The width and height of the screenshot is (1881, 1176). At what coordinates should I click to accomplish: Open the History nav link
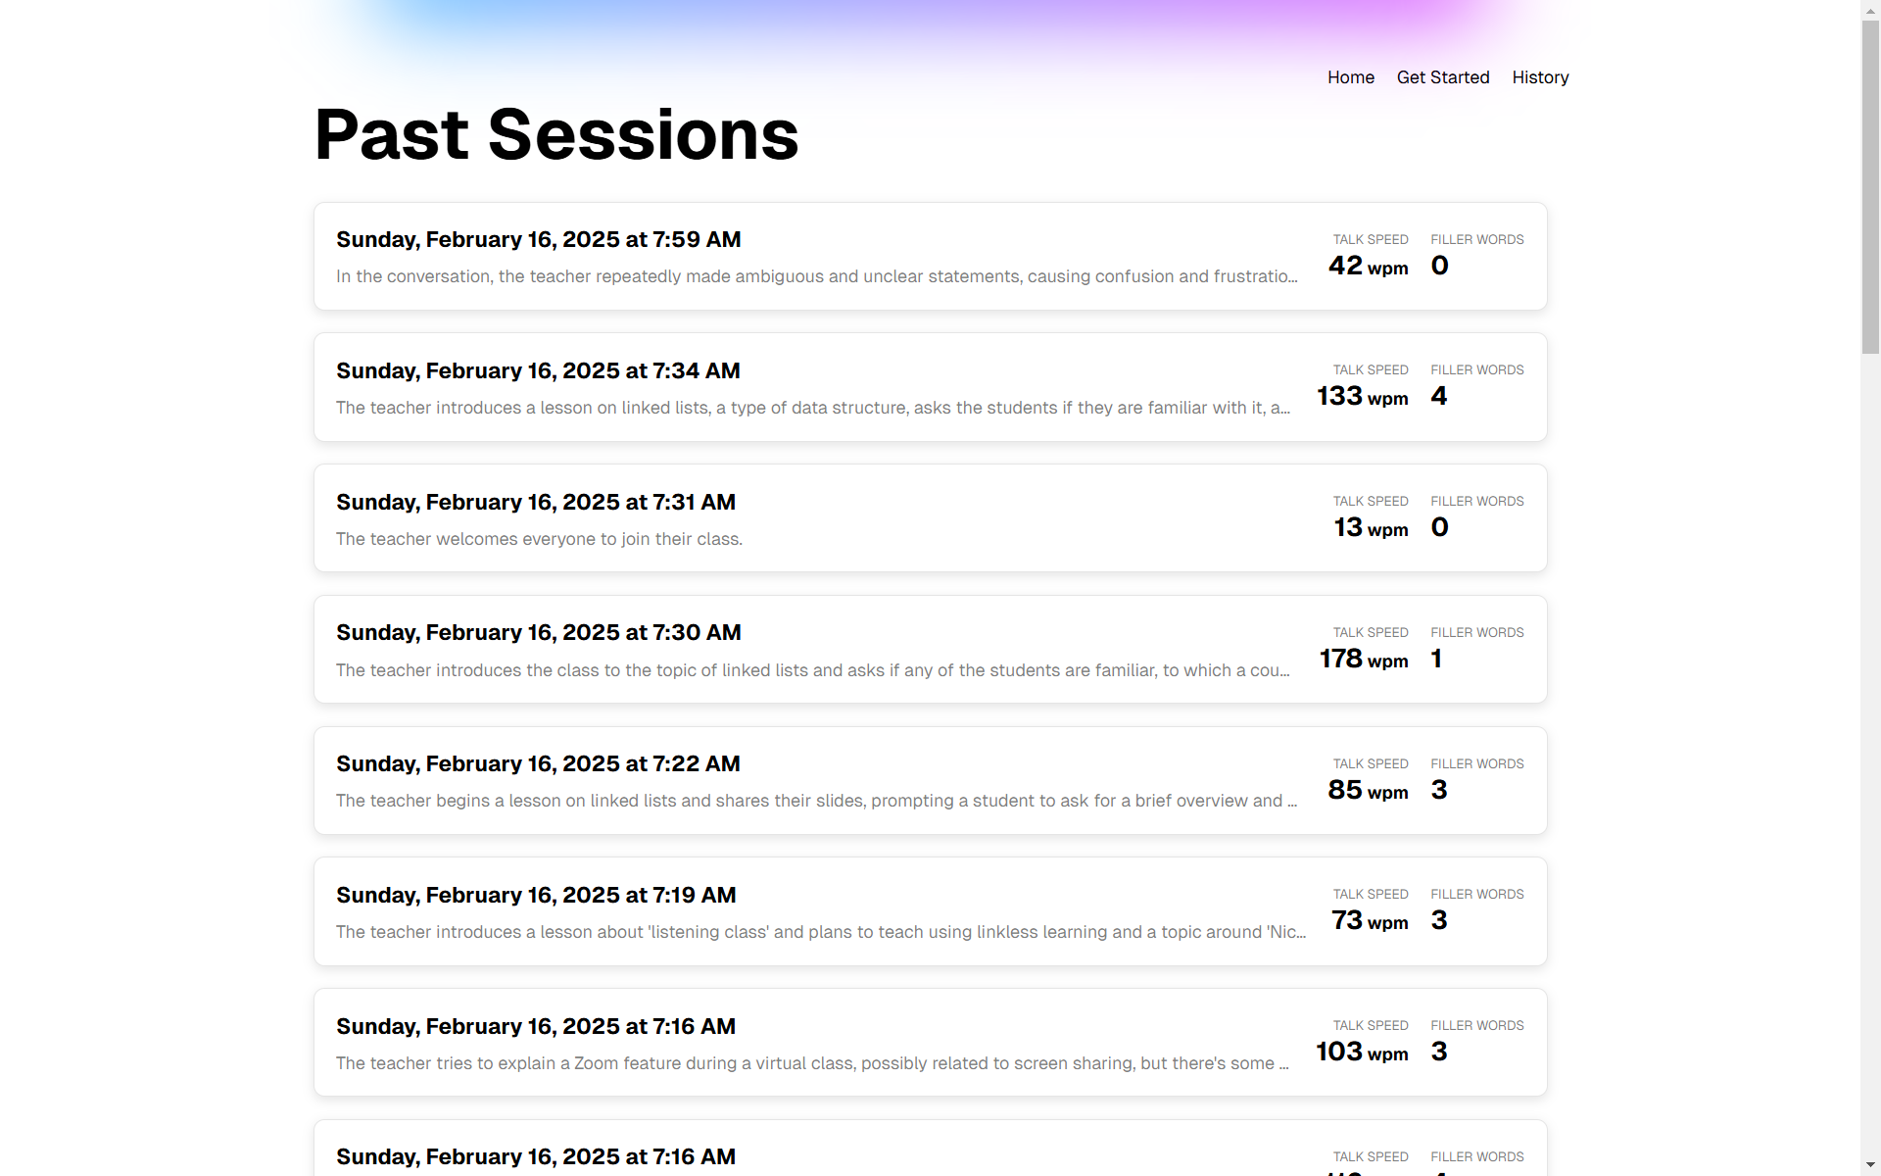1540,77
